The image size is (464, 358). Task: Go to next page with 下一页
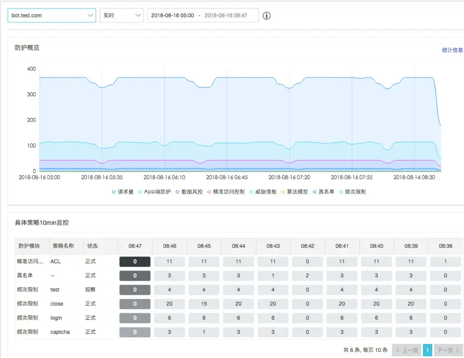coord(448,350)
